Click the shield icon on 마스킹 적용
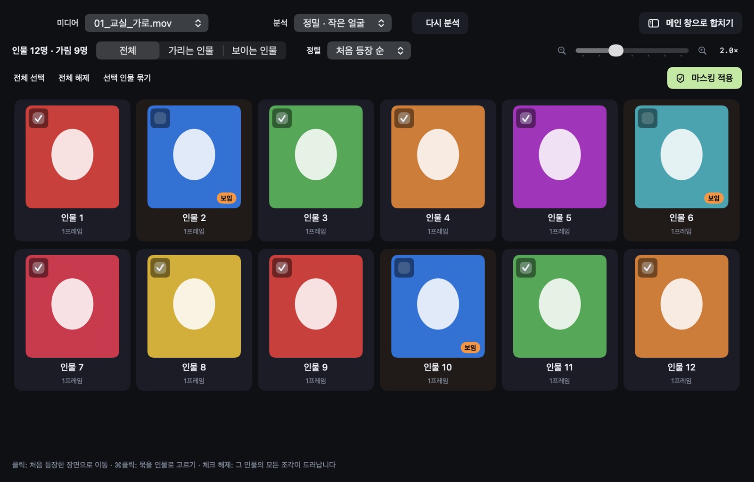The height and width of the screenshot is (482, 754). pos(680,78)
